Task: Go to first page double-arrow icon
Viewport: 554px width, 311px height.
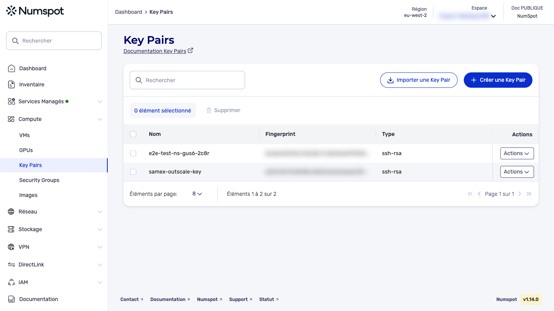Action: (x=470, y=194)
